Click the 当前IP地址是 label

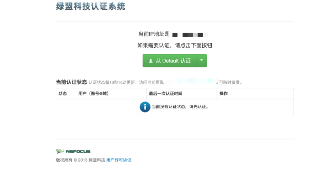tap(154, 34)
